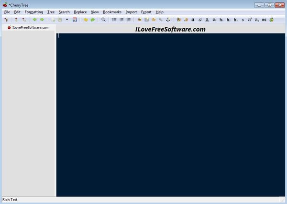Open the Tree menu
The width and height of the screenshot is (287, 204).
51,12
